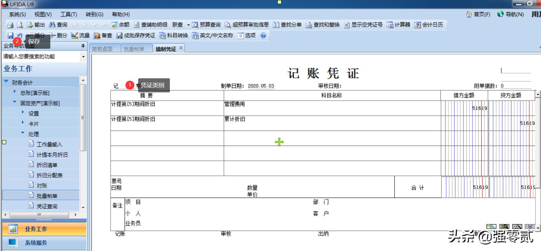Expand the 卡片 tree node
This screenshot has width=541, height=251.
[x=23, y=123]
